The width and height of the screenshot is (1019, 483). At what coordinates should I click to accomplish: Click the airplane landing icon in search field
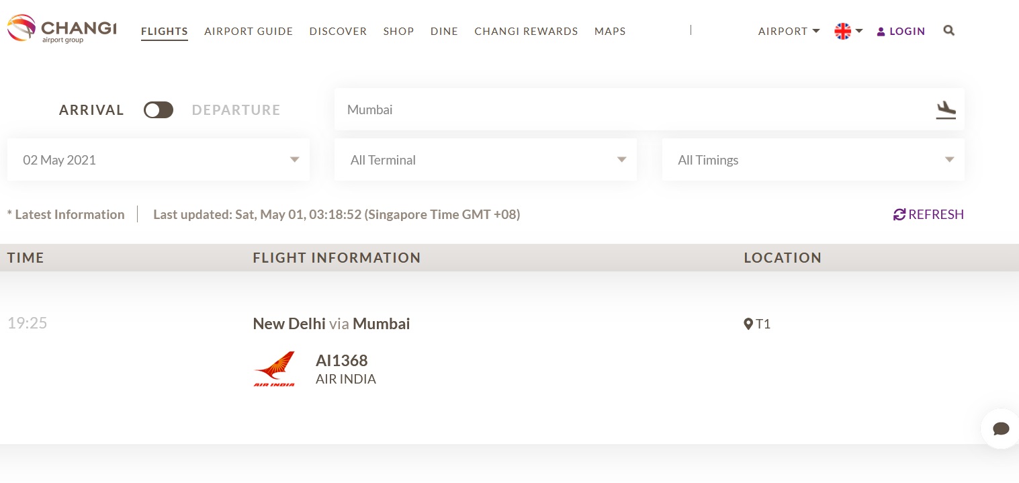pyautogui.click(x=946, y=109)
